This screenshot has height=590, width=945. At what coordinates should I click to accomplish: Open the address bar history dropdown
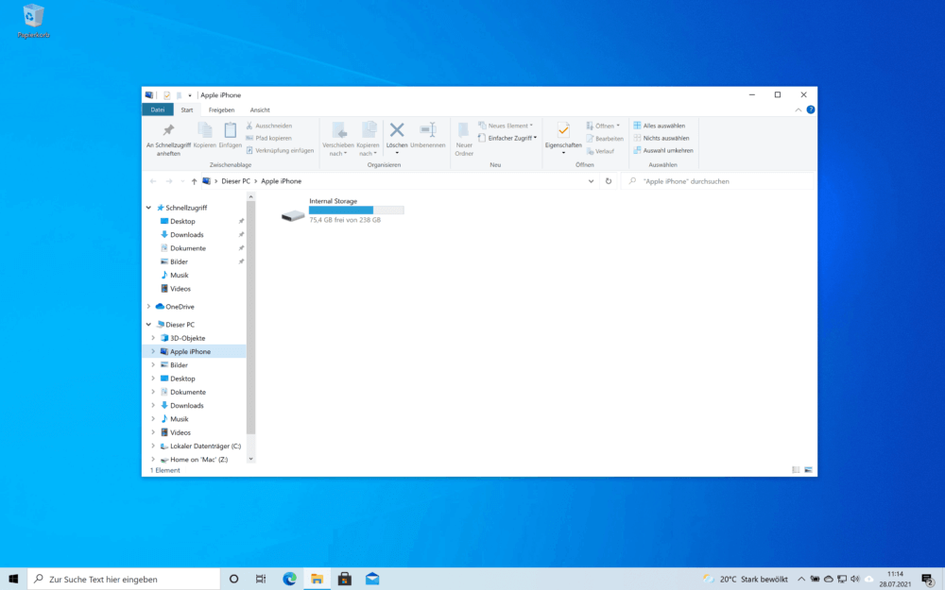pos(591,181)
